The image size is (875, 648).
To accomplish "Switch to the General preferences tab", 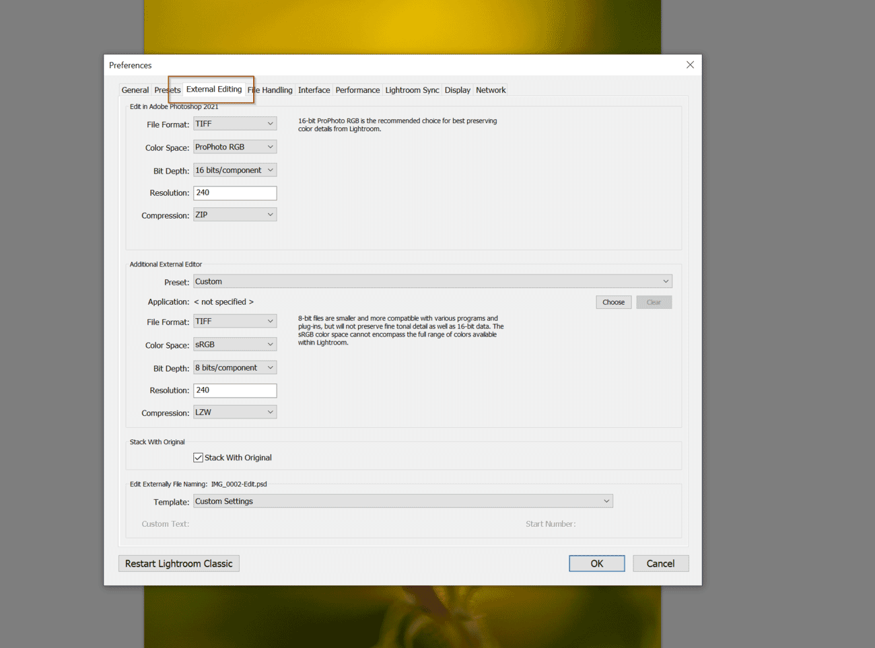I will pos(135,89).
